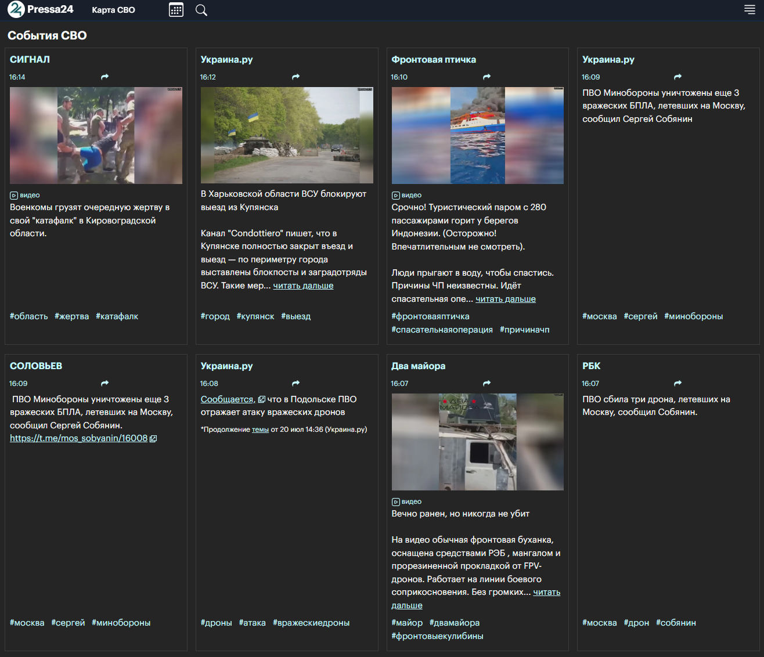Open the hamburger menu icon

click(x=749, y=9)
